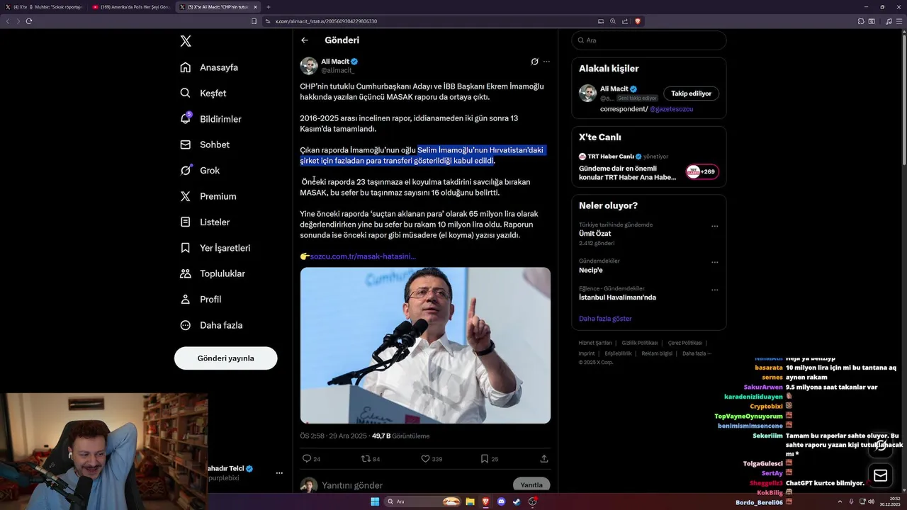Viewport: 907px width, 510px height.
Task: Open the Necip'e trending topic
Action: click(590, 270)
